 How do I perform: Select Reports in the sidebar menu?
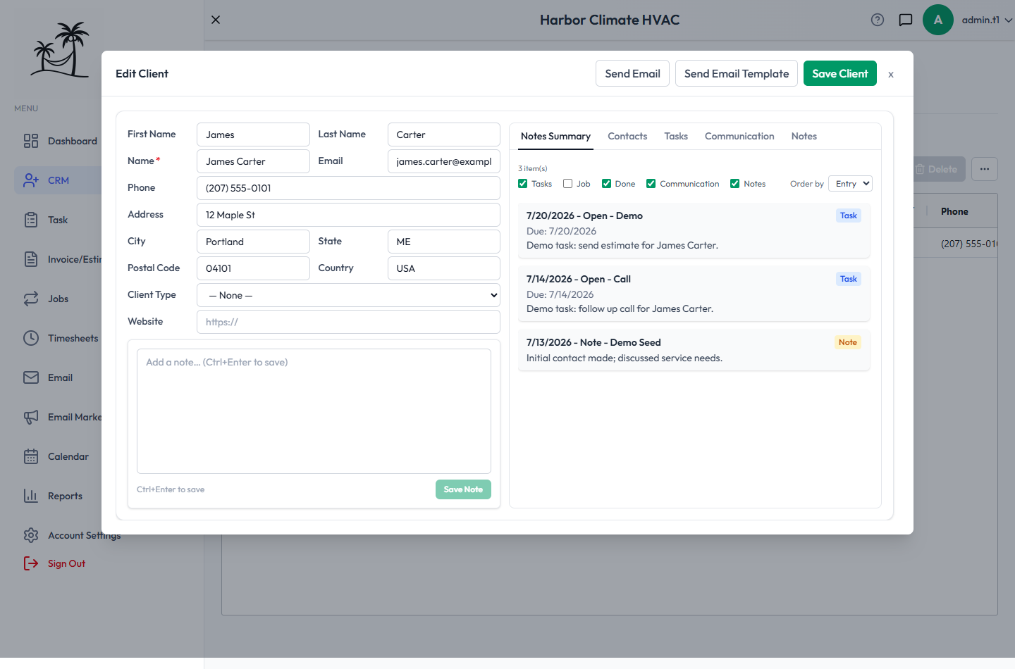(x=65, y=496)
